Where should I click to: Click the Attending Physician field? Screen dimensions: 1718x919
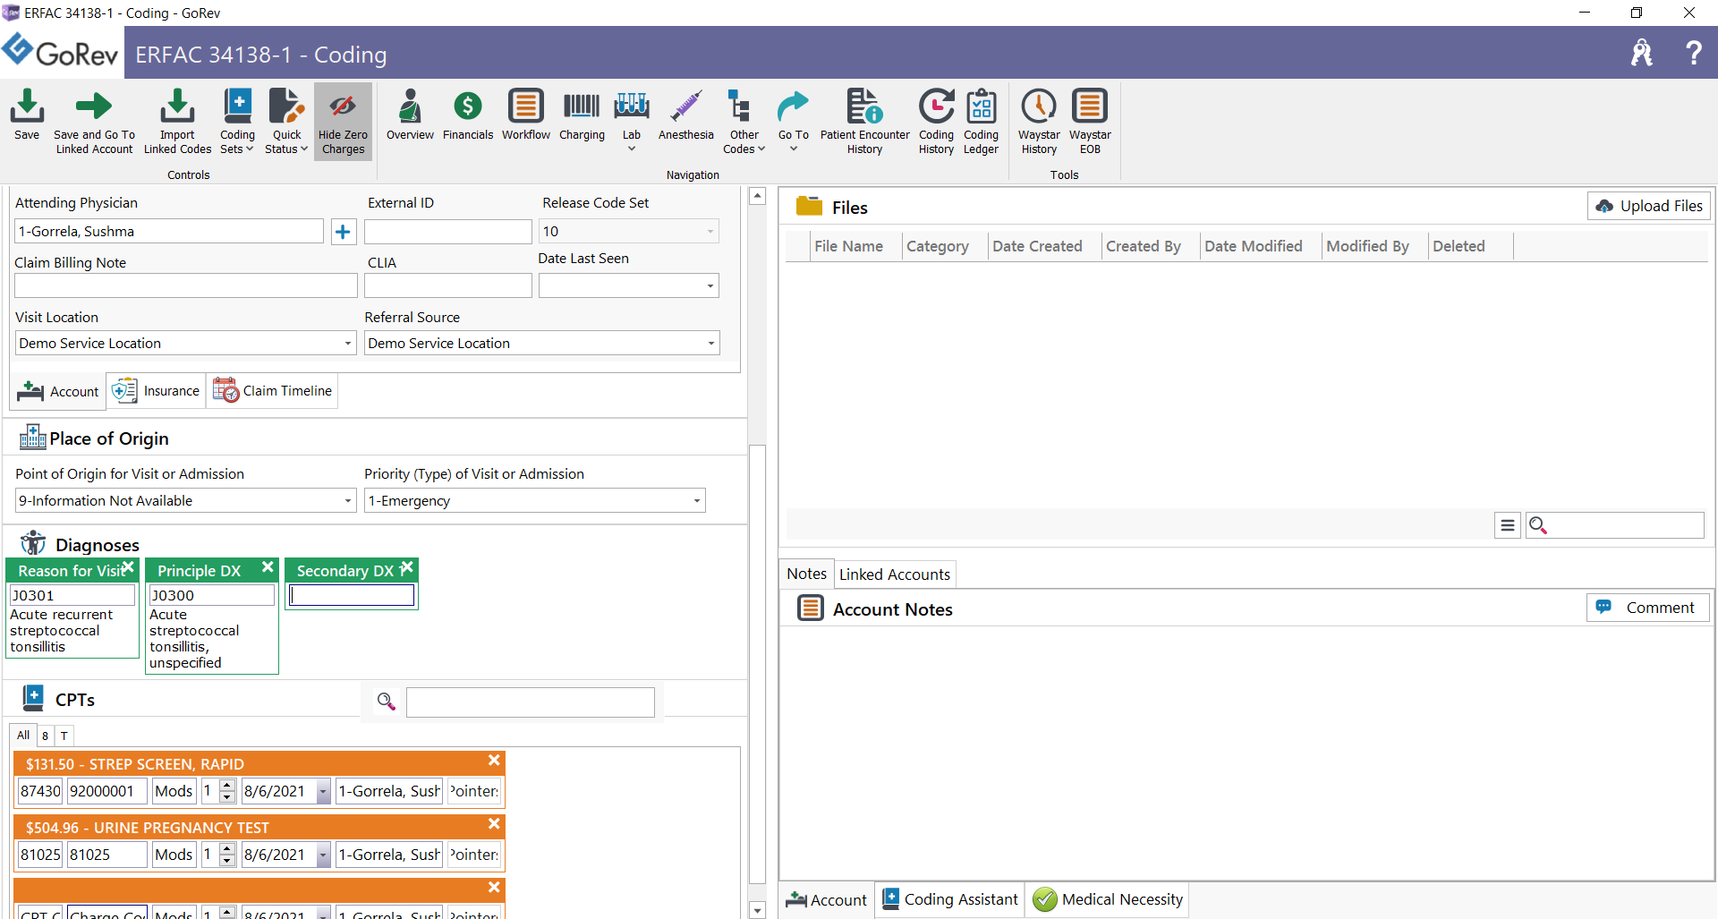(169, 232)
